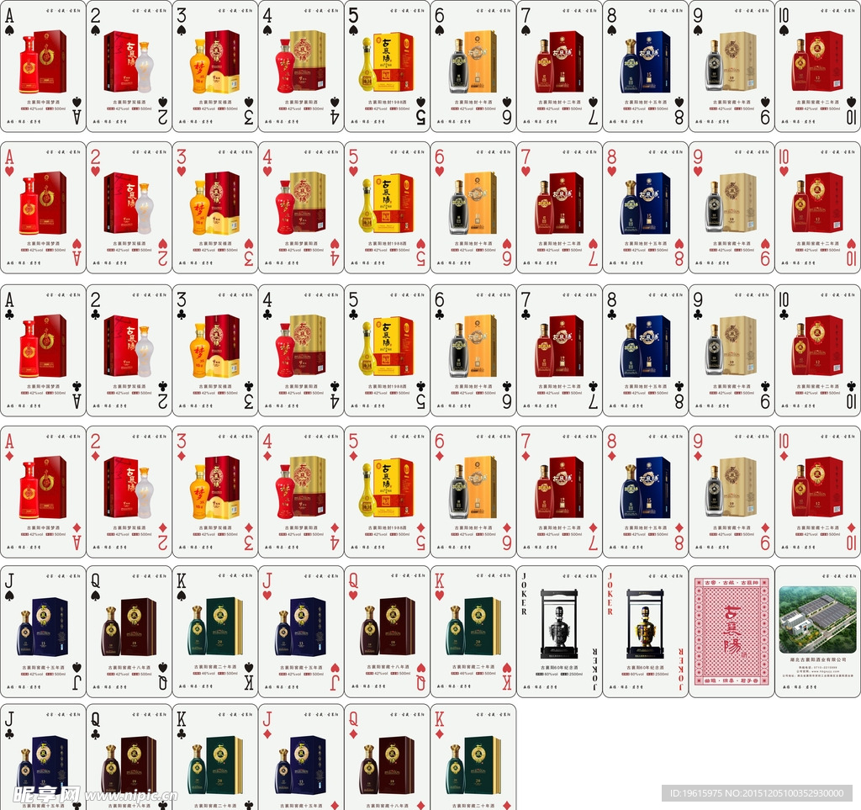Click the red patterned card back
861x810 pixels.
(732, 632)
